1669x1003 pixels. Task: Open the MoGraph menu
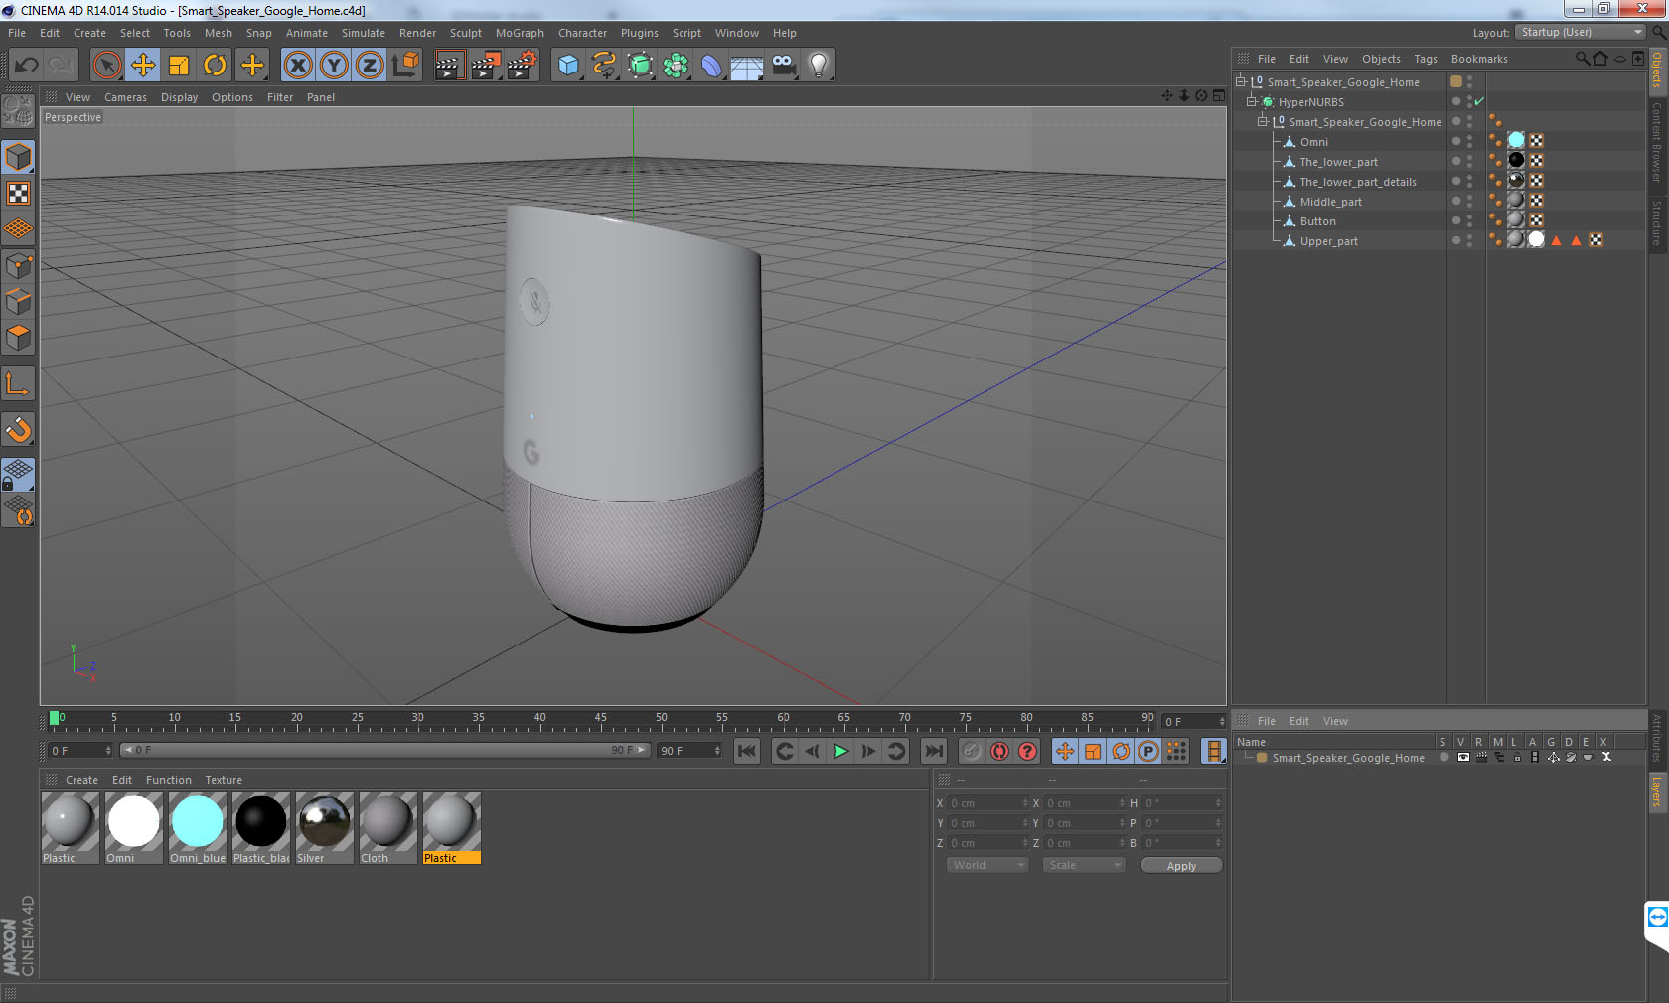click(520, 33)
